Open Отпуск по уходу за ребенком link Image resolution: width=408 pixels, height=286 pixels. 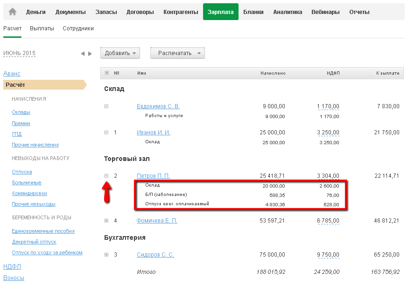(x=47, y=252)
